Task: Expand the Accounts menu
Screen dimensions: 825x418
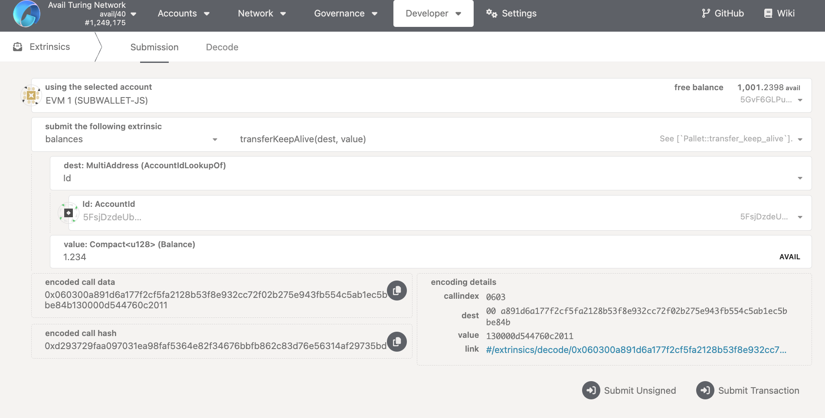Action: point(183,13)
